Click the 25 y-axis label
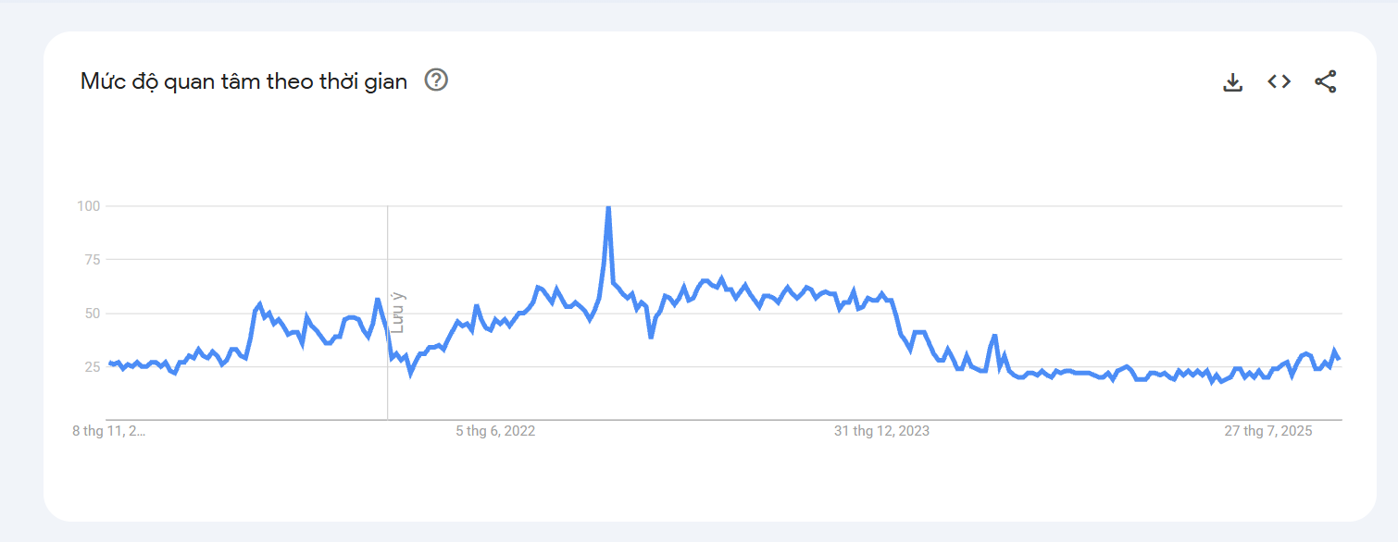 pos(92,366)
